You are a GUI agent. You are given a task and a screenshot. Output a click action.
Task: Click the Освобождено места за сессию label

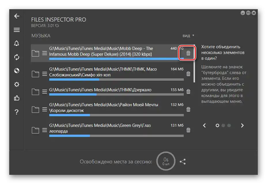coord(116,162)
